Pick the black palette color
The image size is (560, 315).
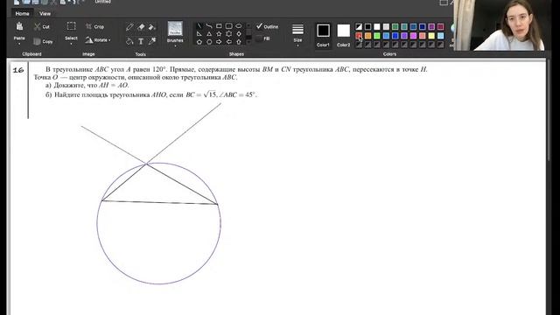point(367,27)
